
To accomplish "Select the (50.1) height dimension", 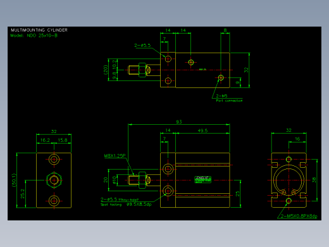I will point(14,180).
